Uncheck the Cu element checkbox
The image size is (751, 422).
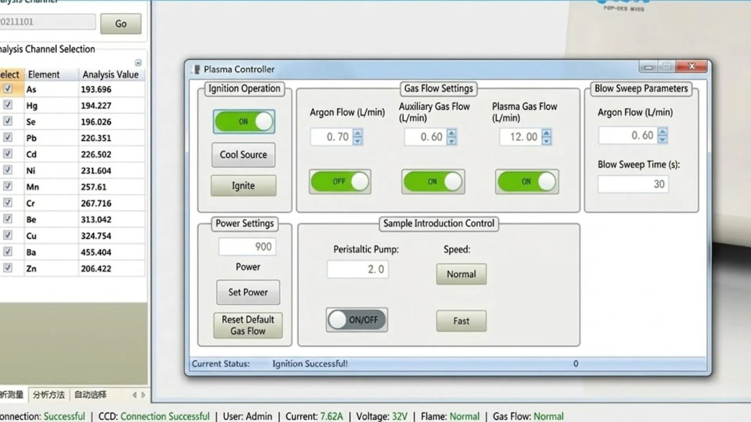[x=7, y=235]
